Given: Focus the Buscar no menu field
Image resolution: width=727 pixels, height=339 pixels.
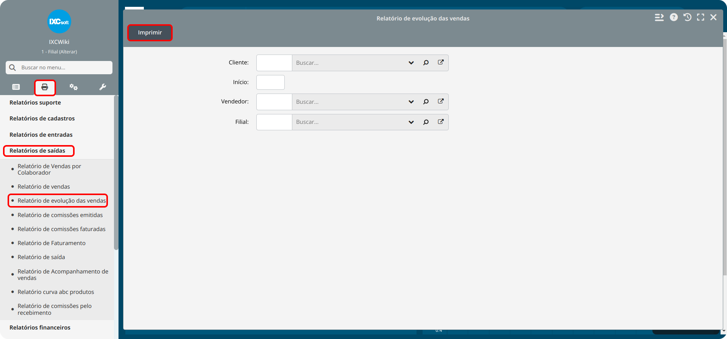Looking at the screenshot, I should pos(59,67).
